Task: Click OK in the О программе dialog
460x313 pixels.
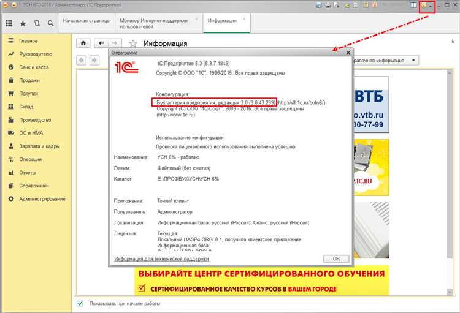Action: coord(336,258)
